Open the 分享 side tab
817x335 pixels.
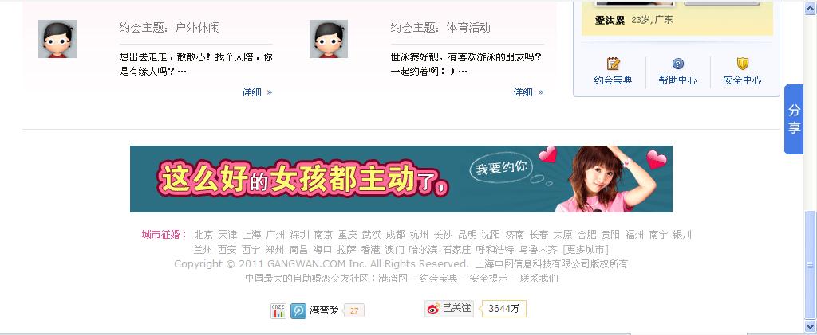tap(794, 119)
